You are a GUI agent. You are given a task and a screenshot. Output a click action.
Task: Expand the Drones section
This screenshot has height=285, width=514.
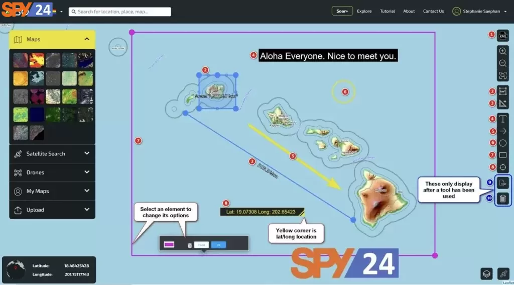click(x=87, y=172)
